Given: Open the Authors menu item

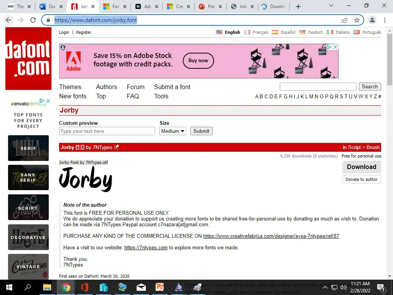Looking at the screenshot, I should tap(107, 87).
